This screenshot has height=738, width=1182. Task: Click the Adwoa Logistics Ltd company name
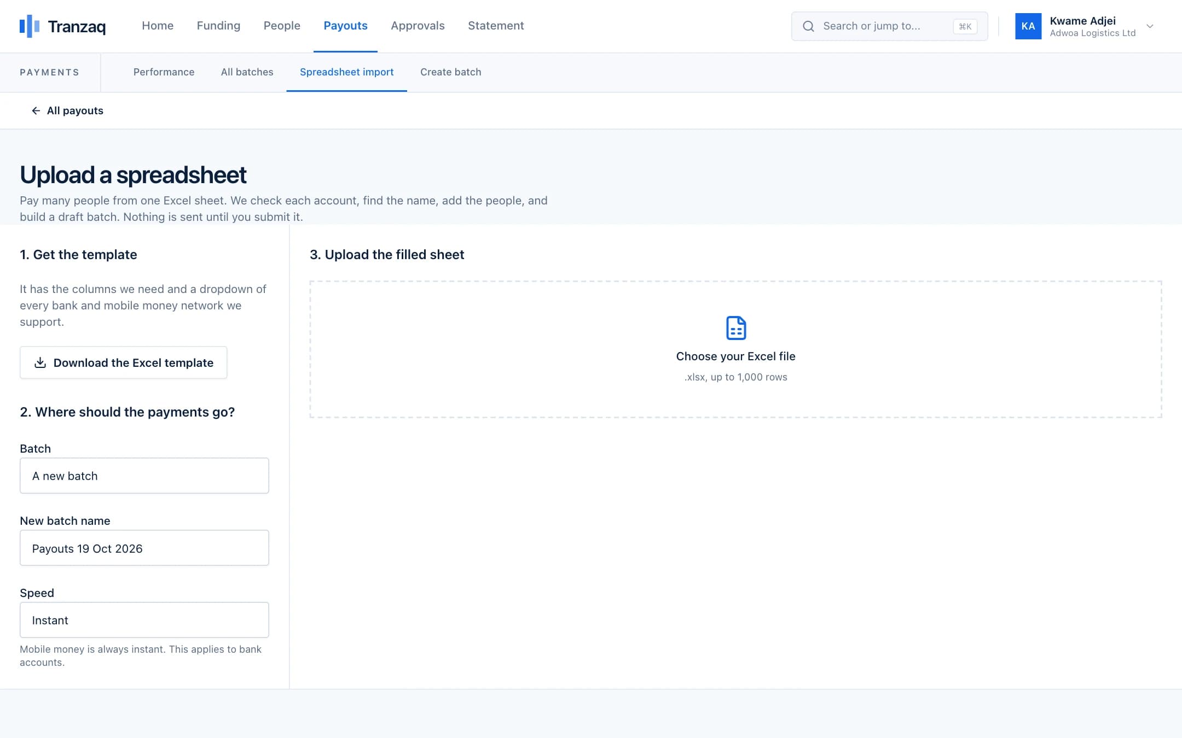pyautogui.click(x=1092, y=33)
